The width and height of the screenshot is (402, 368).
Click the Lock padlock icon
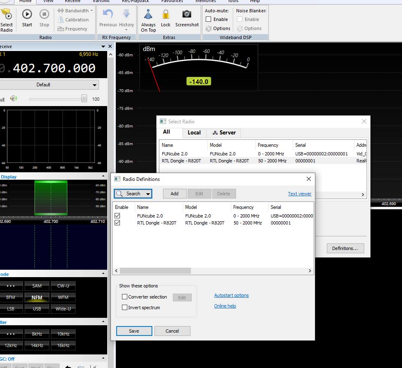tap(165, 14)
